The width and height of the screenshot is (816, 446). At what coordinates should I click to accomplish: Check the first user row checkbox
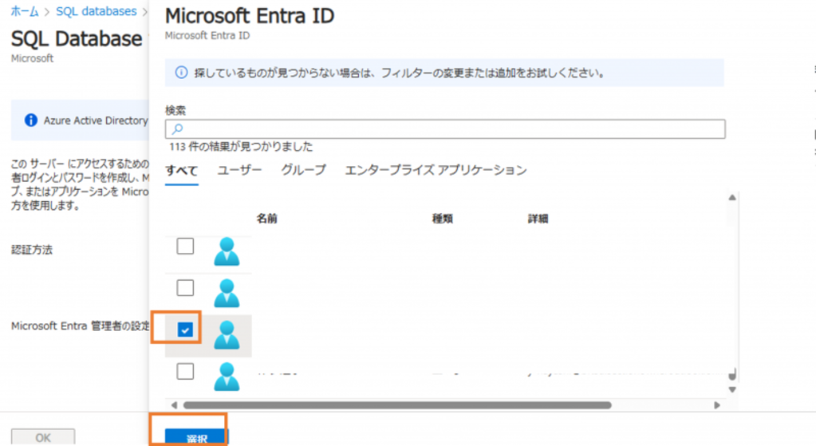[x=185, y=247]
